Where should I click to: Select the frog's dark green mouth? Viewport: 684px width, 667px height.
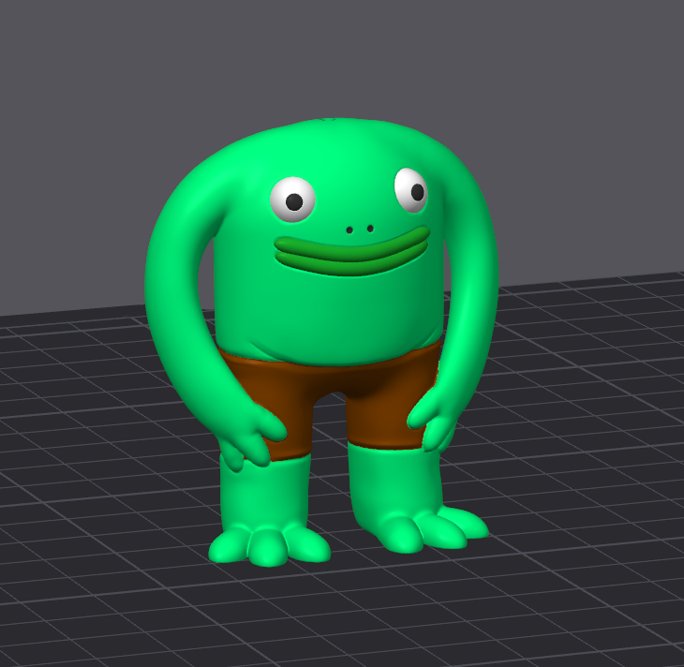point(351,252)
